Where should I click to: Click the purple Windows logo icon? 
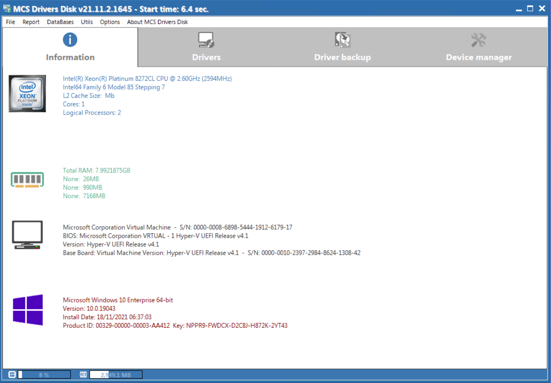(x=28, y=310)
